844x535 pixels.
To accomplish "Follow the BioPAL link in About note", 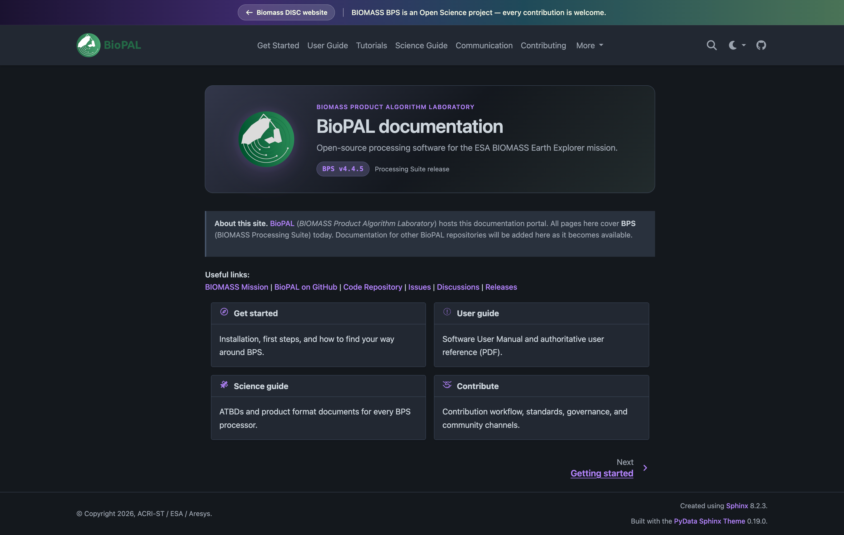I will (282, 223).
